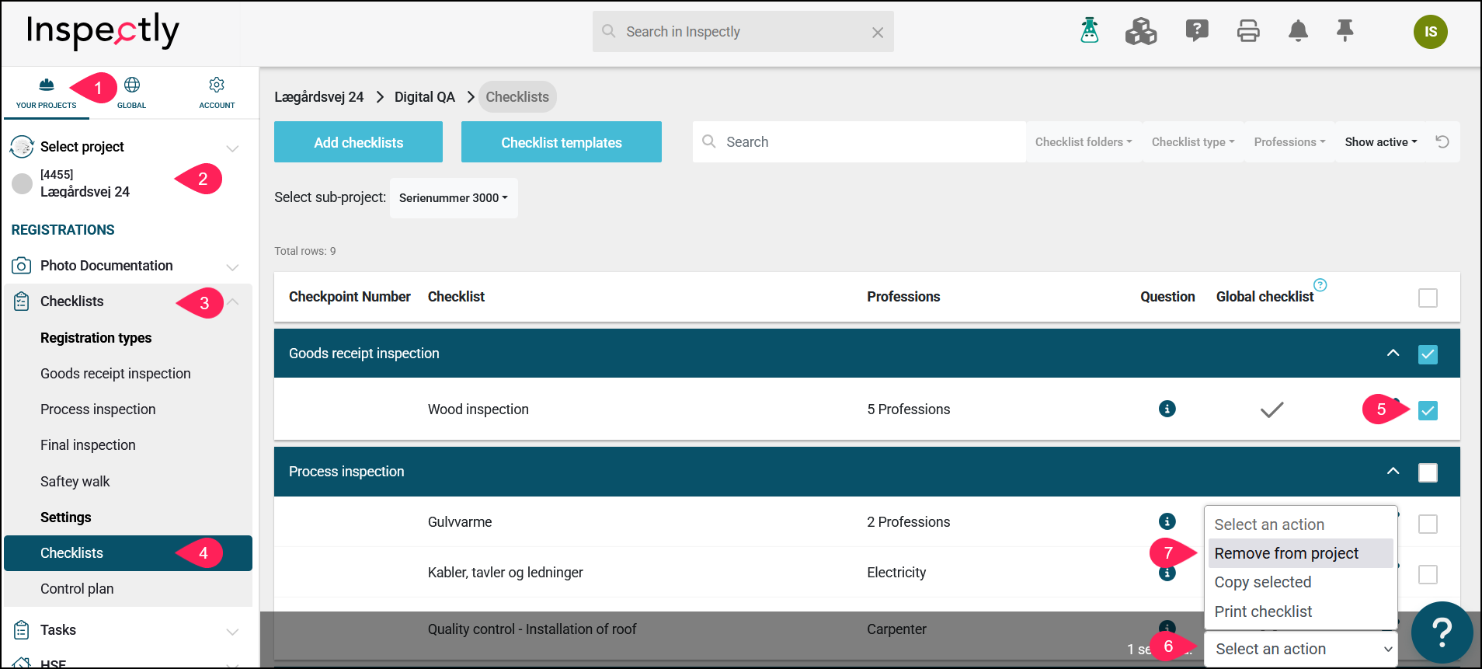Click the '5 Professions' cell
The height and width of the screenshot is (669, 1482).
909,409
